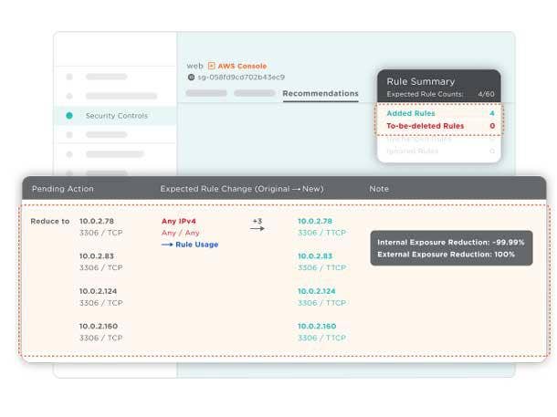
Task: Click the Pending Action column header
Action: click(62, 189)
